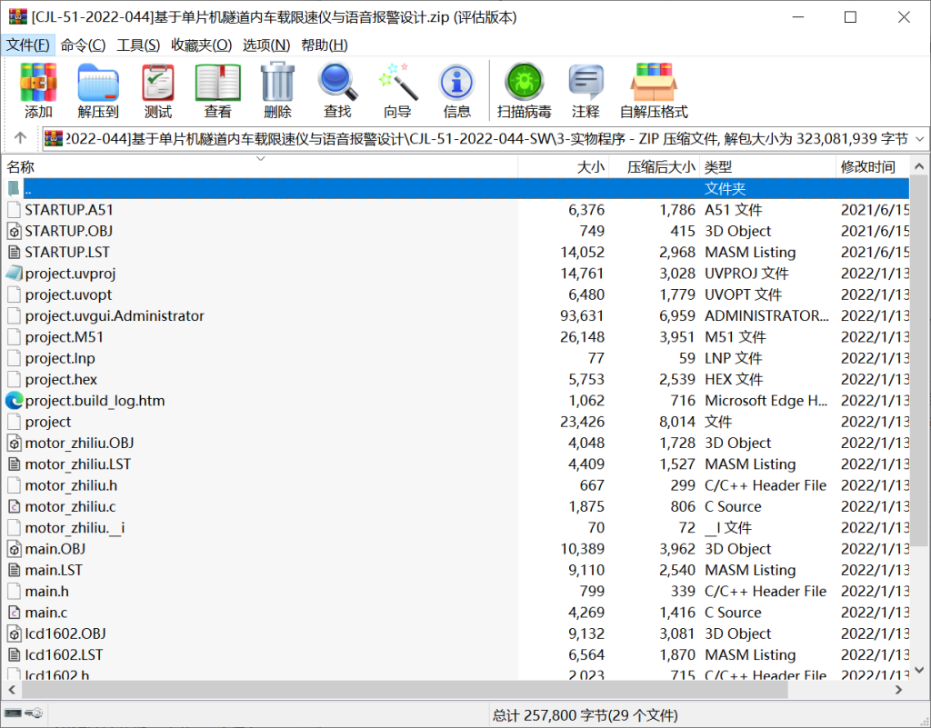Open the File (文件) menu
Viewport: 931px width, 728px height.
(x=28, y=45)
